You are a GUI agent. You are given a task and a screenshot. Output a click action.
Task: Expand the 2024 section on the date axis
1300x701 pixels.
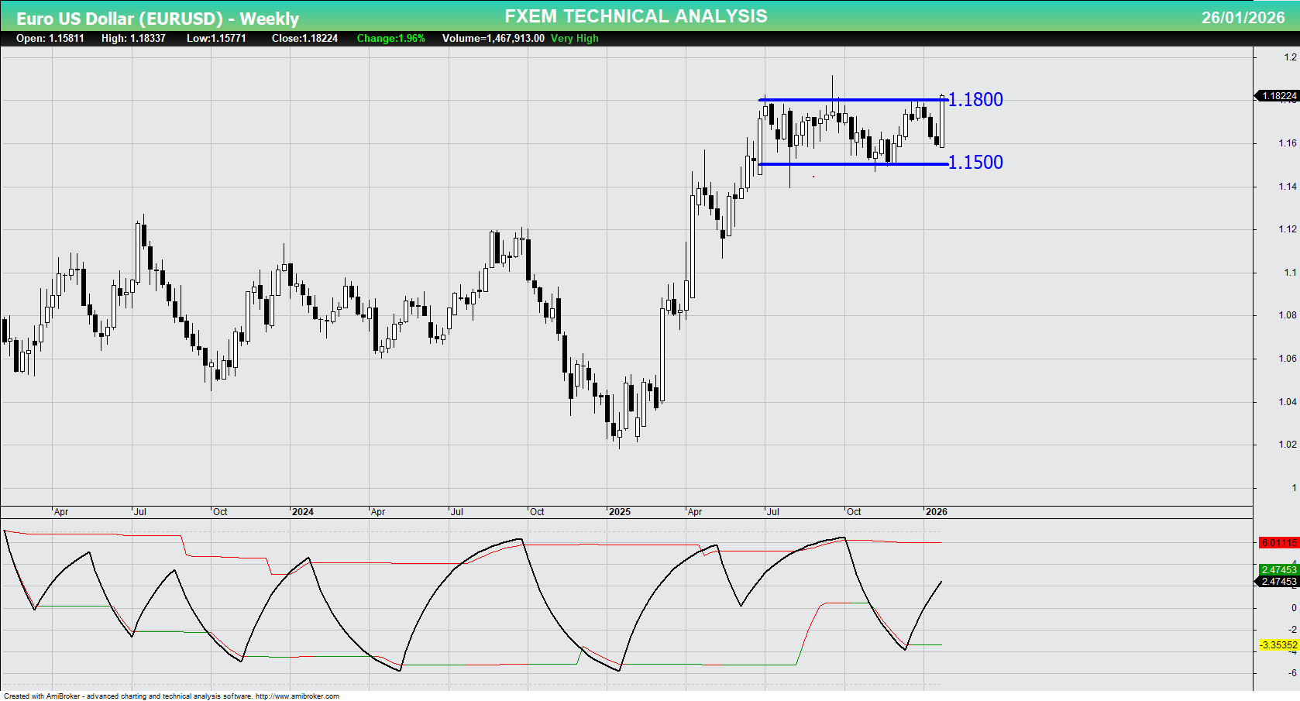click(303, 512)
